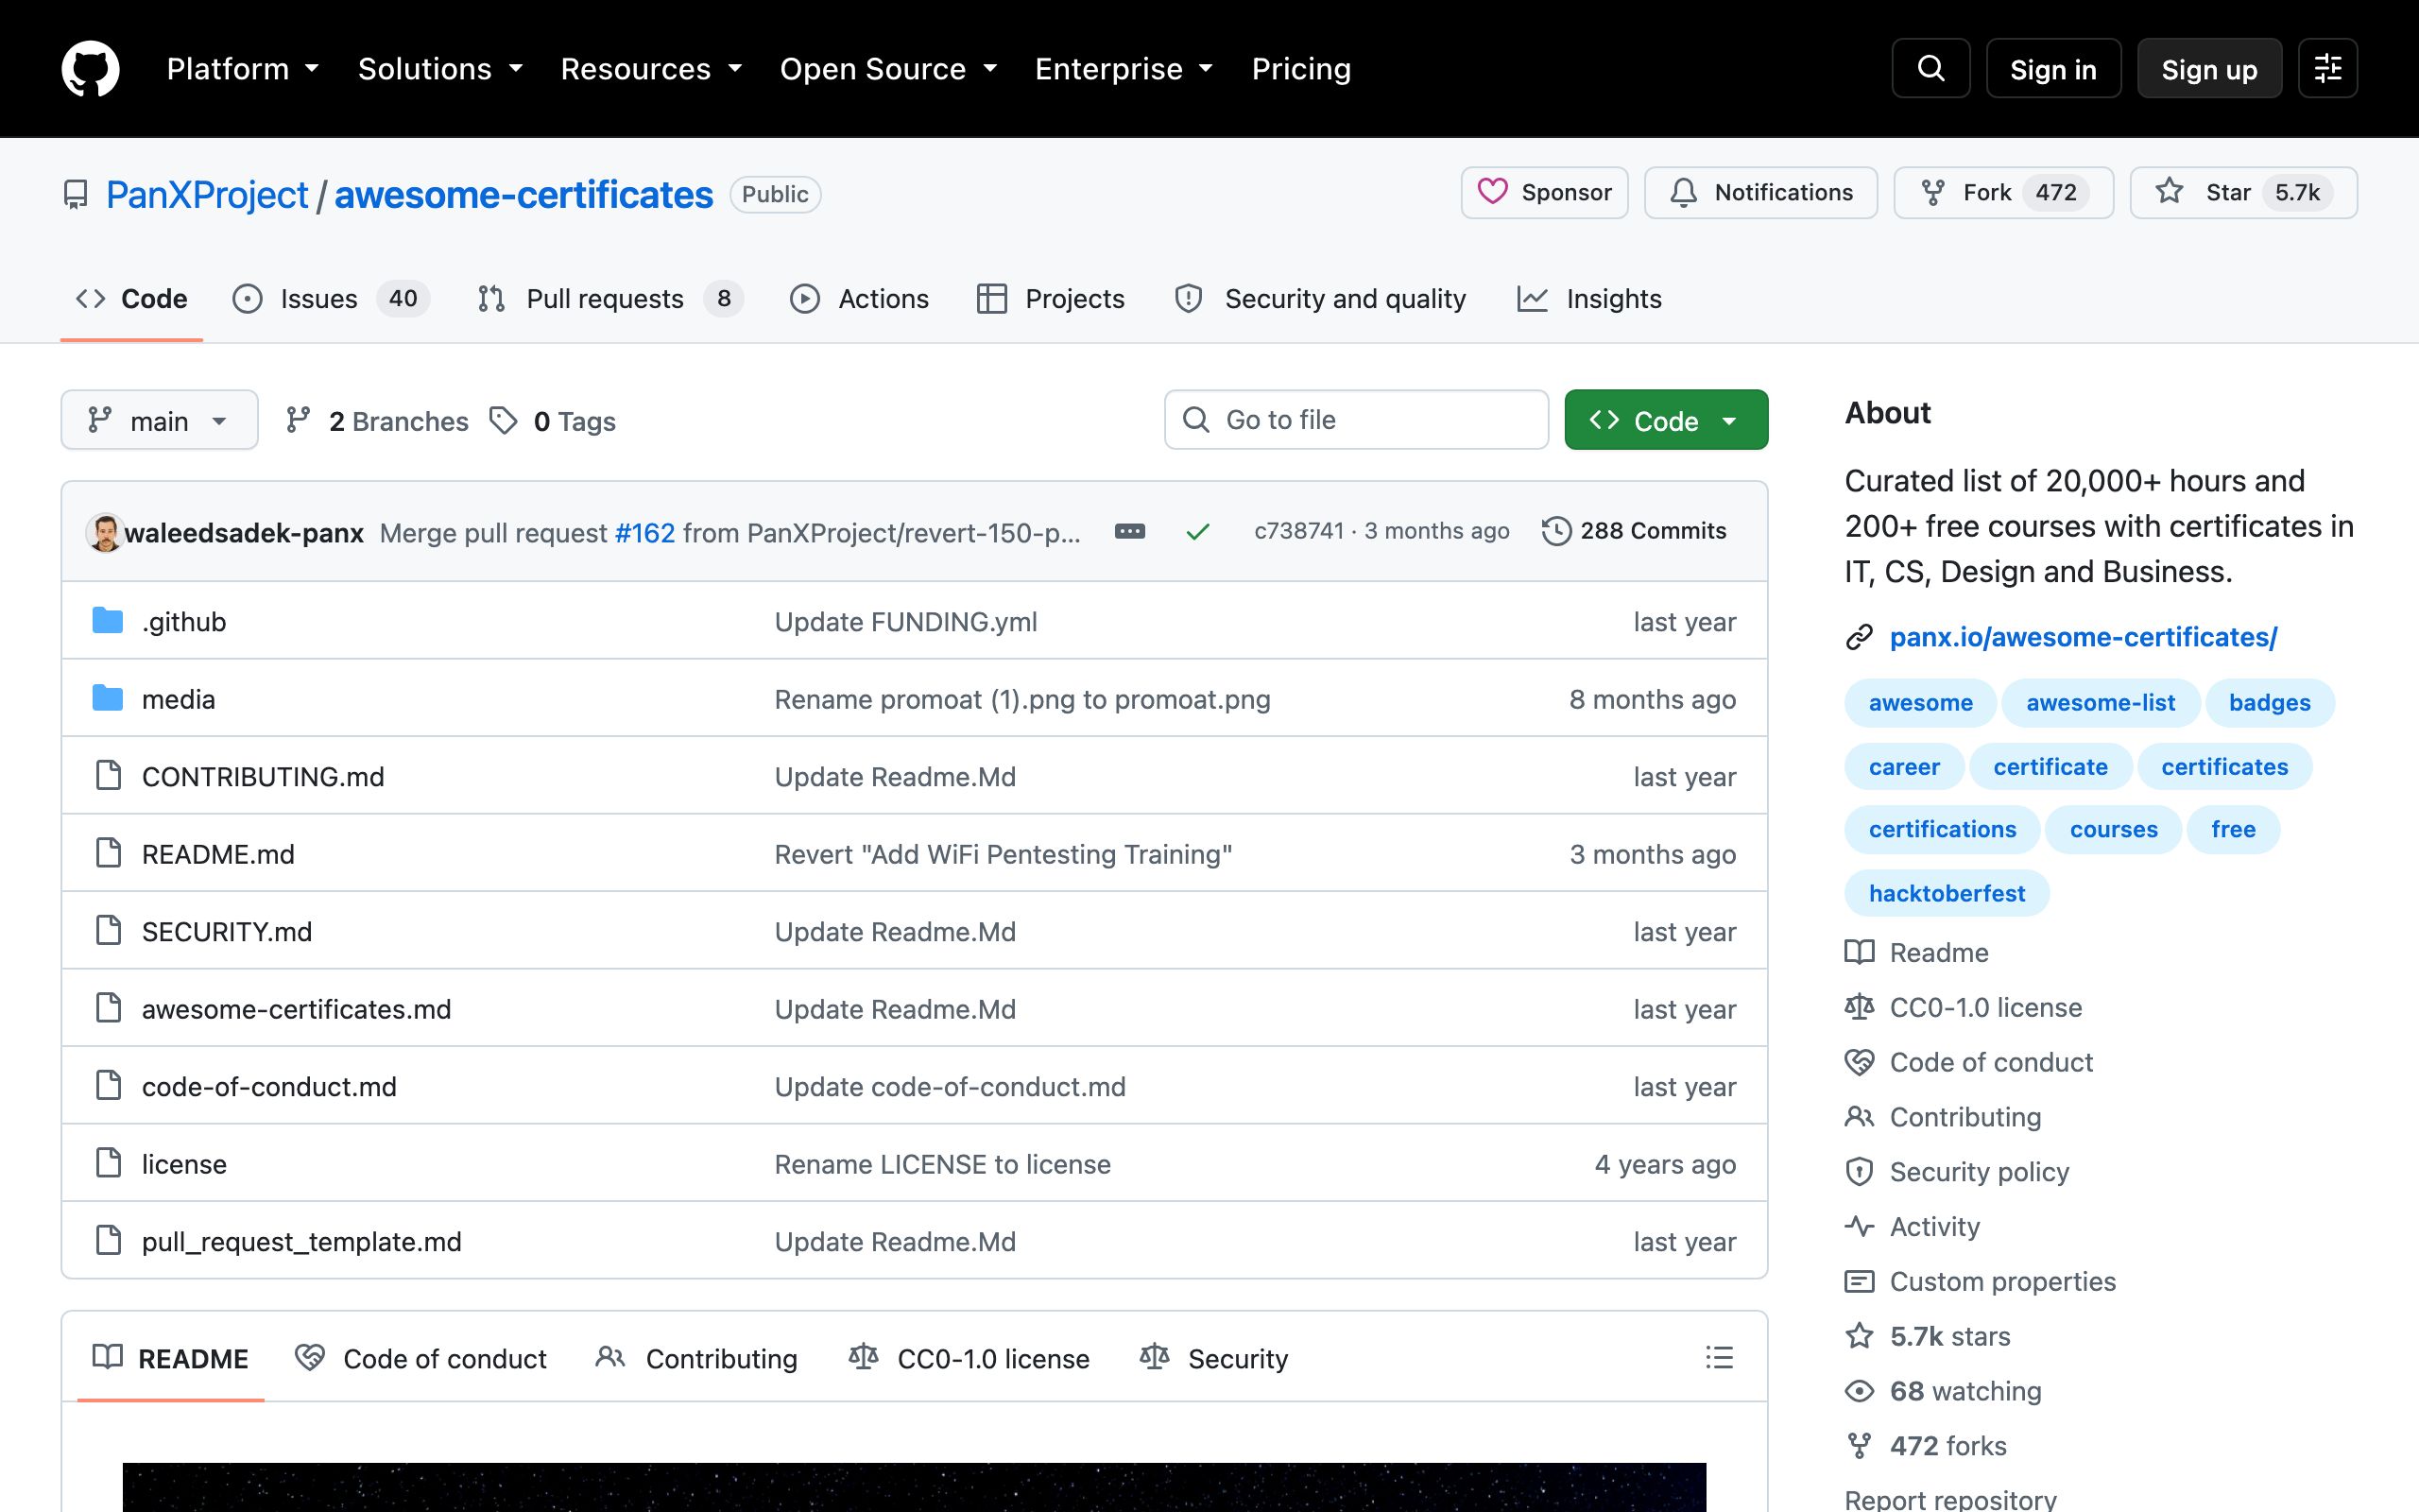The image size is (2419, 1512).
Task: Open the GitHub home logo
Action: [x=90, y=68]
